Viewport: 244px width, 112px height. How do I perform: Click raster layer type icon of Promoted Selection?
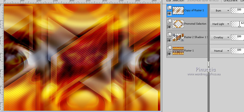pyautogui.click(x=169, y=21)
